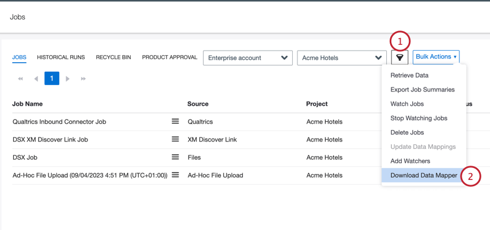Open hamburger menu for Ad-Hoc File Upload job

coord(175,175)
